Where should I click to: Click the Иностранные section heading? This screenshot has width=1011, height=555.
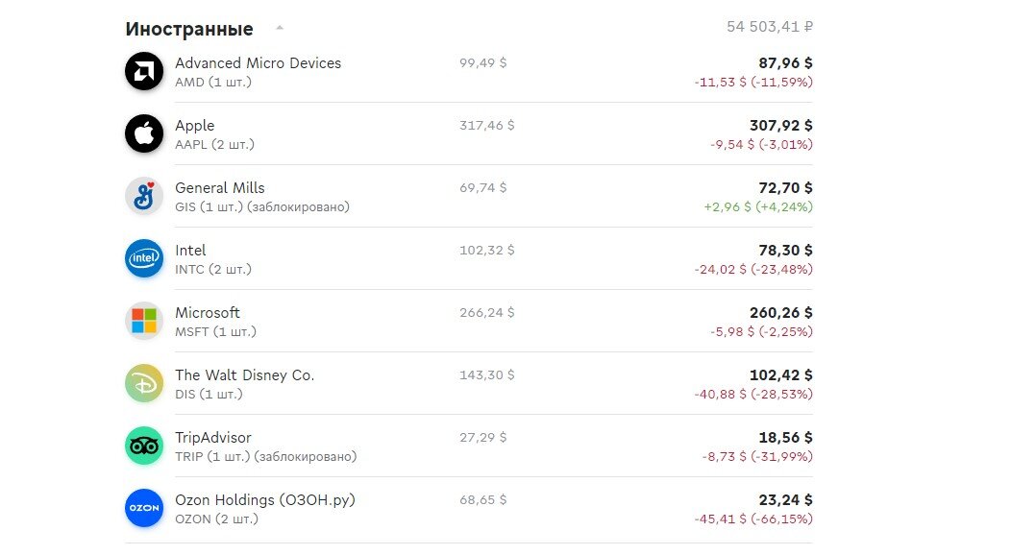point(189,29)
